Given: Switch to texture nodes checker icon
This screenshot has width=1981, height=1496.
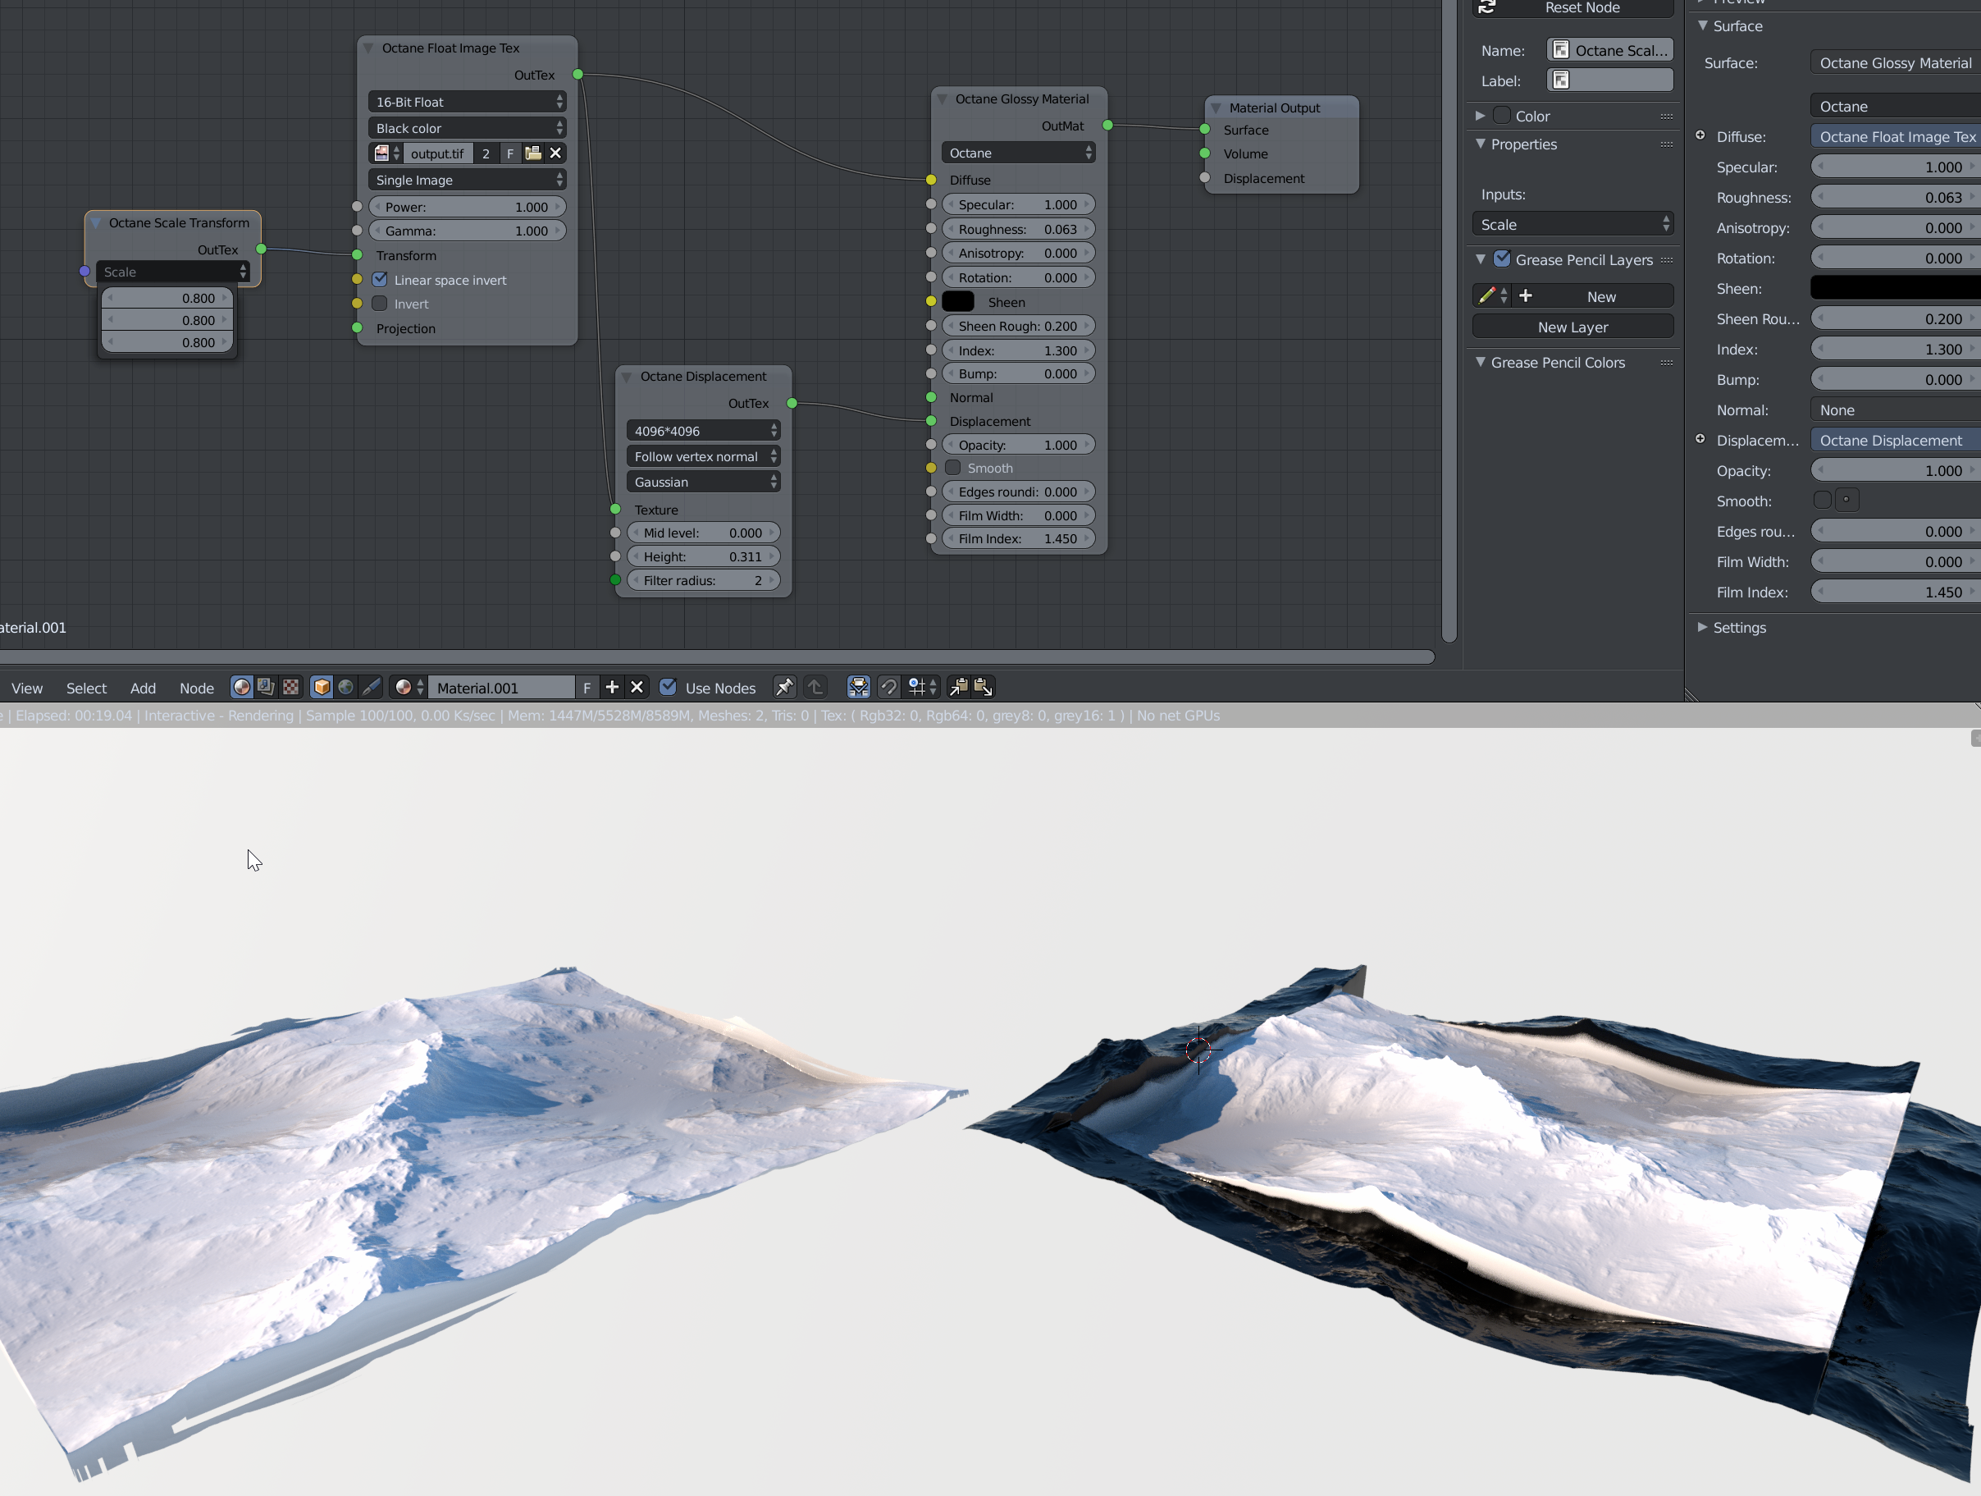Looking at the screenshot, I should coord(291,687).
